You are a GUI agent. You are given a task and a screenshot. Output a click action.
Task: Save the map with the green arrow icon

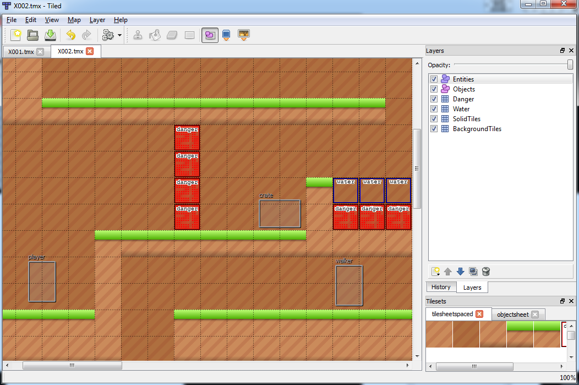click(50, 35)
